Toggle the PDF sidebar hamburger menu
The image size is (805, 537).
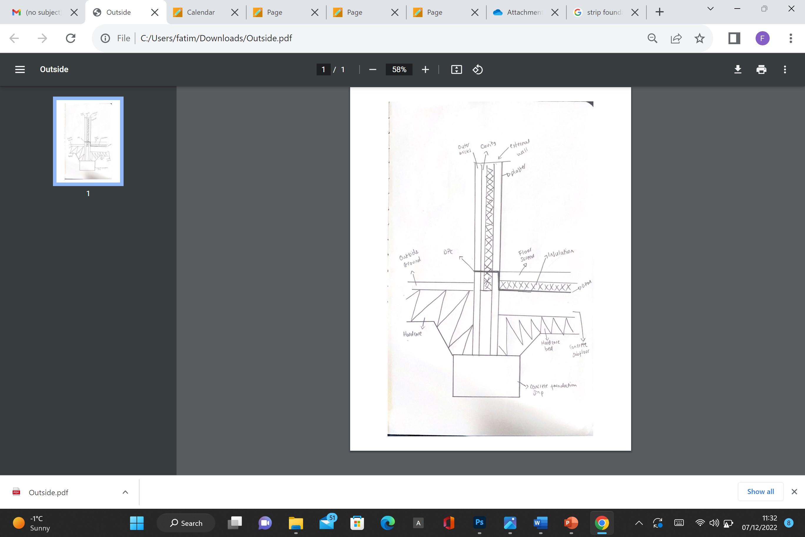pos(20,69)
